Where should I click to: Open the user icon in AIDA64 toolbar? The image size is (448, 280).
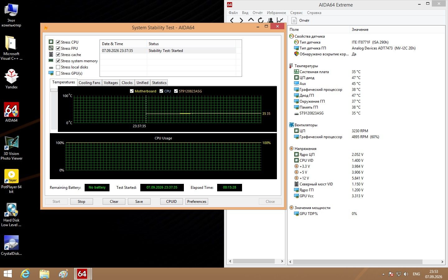pyautogui.click(x=270, y=20)
